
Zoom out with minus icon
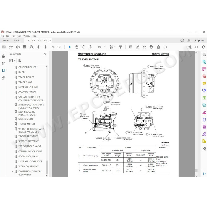(83, 47)
